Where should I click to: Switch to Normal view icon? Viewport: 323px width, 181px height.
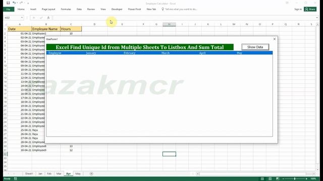click(262, 179)
